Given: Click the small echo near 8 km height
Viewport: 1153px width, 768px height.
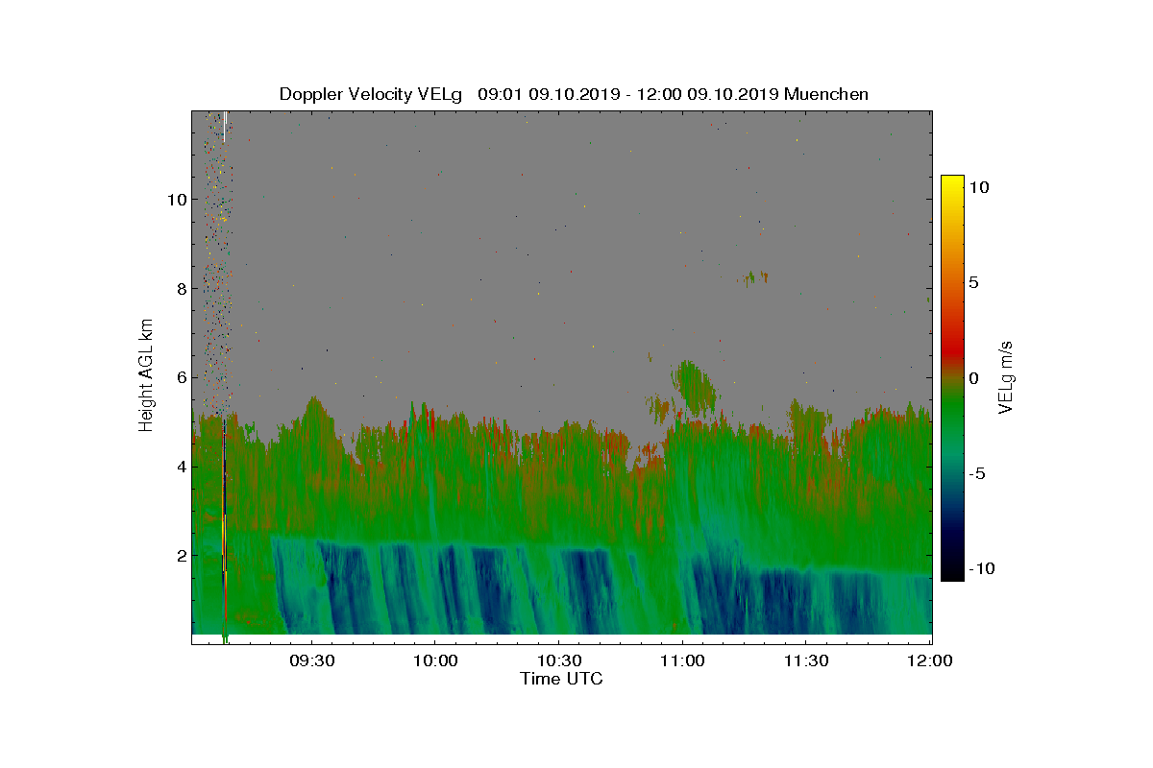Looking at the screenshot, I should click(x=755, y=277).
